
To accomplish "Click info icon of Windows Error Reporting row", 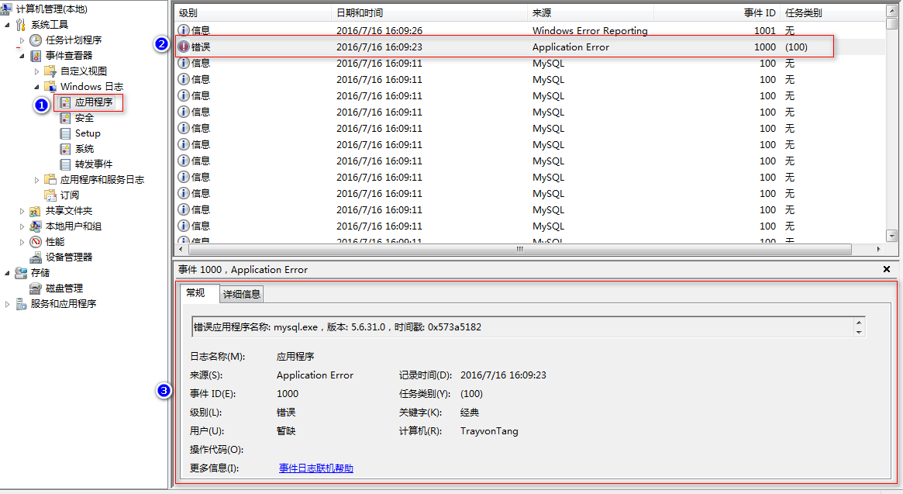I will 184,30.
